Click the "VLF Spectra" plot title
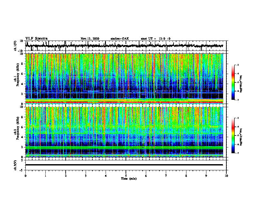This screenshot has width=255, height=197. point(36,39)
